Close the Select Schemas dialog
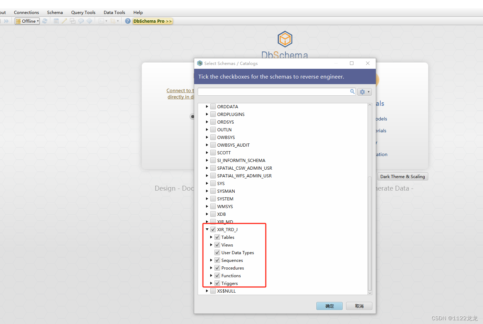 tap(368, 63)
